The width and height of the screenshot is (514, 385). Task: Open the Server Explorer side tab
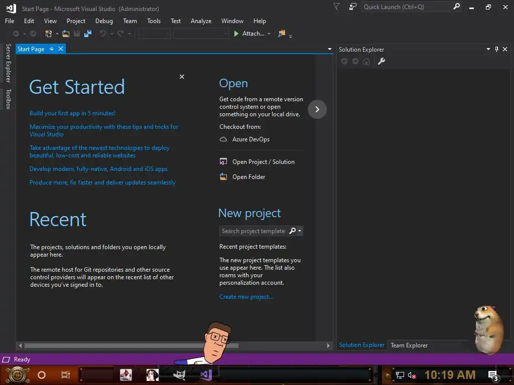[8, 63]
